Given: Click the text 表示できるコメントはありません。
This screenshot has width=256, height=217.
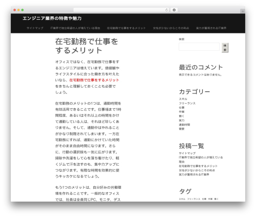Looking at the screenshot, I should [x=200, y=75].
